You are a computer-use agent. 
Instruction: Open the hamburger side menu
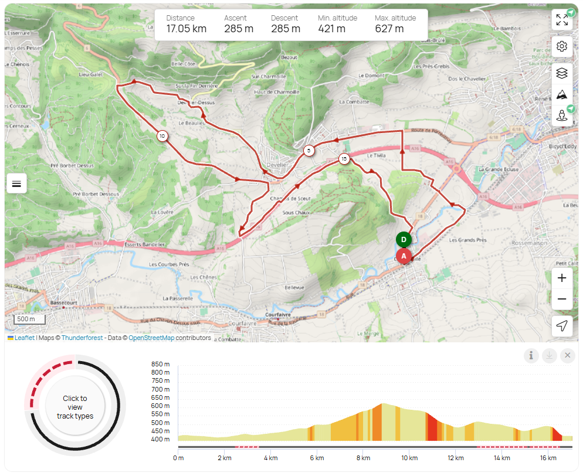click(x=16, y=183)
